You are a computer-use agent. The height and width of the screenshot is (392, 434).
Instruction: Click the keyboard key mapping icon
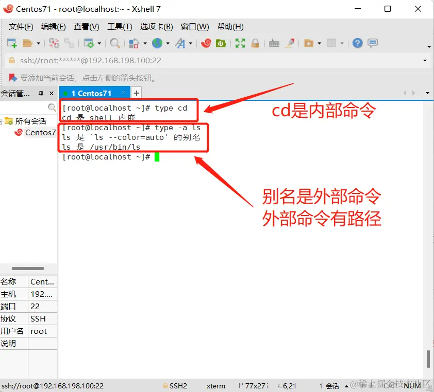click(x=274, y=43)
